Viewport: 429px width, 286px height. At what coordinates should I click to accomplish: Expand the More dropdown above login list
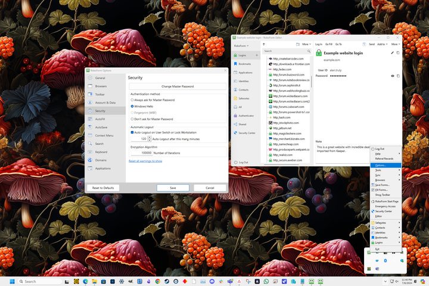tap(307, 44)
